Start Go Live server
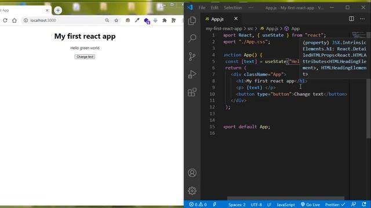Screen dimensions: 371x208 point(310,205)
